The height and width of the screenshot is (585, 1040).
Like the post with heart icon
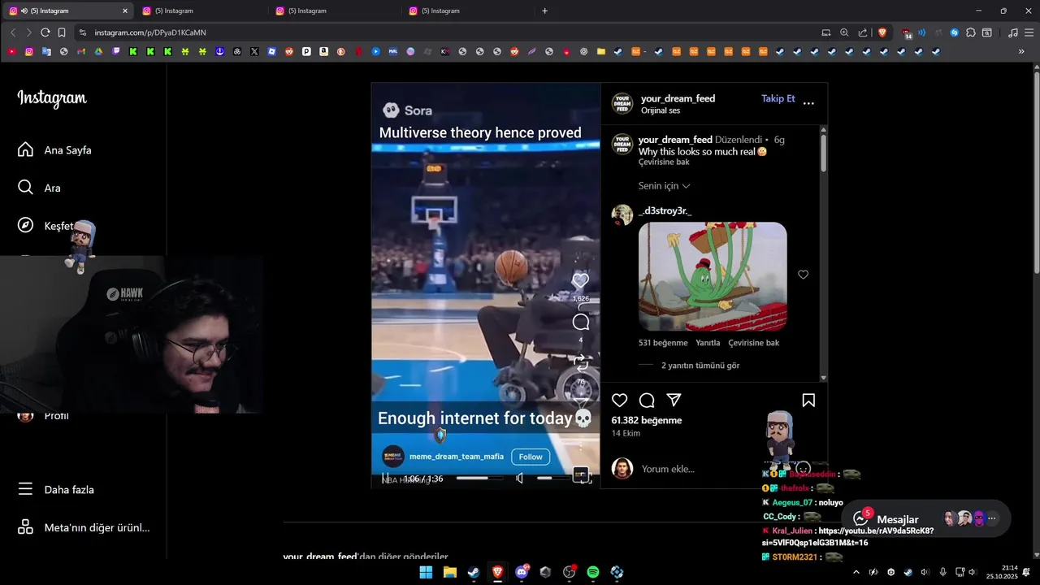click(x=620, y=401)
